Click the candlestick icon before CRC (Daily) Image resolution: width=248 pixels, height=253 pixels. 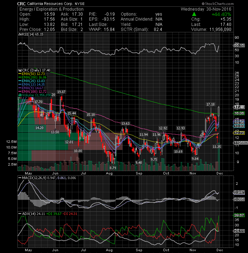[20, 70]
